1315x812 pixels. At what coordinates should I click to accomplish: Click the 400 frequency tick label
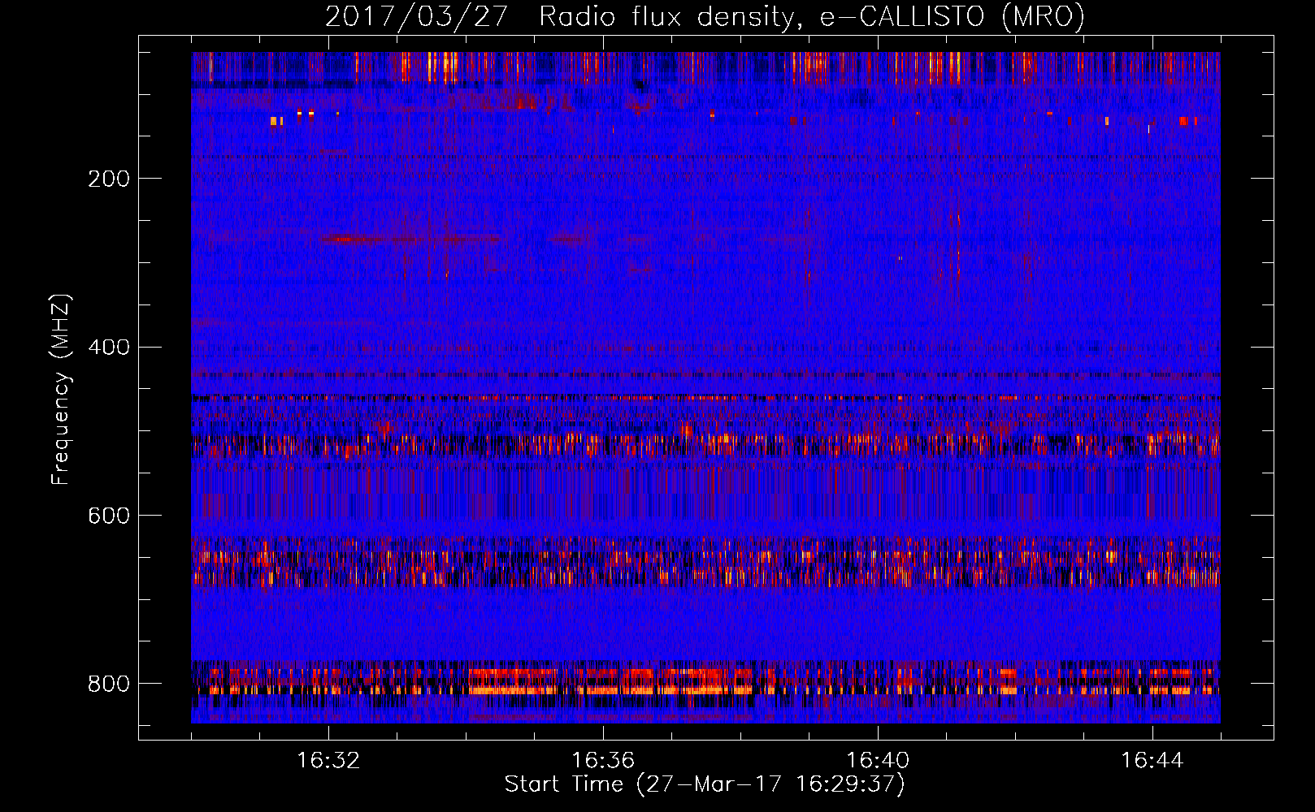pyautogui.click(x=109, y=348)
